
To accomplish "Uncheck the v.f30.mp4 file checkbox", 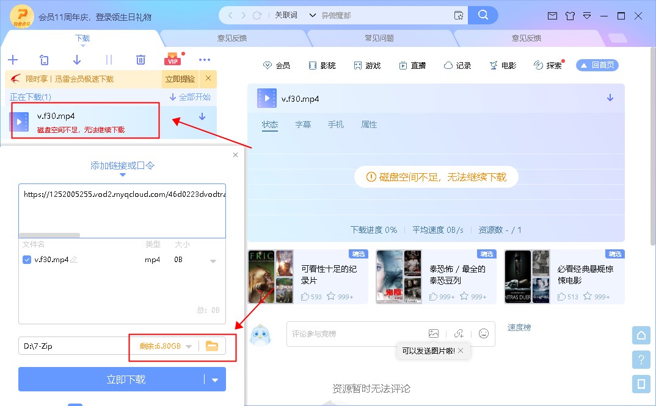I will [x=26, y=259].
